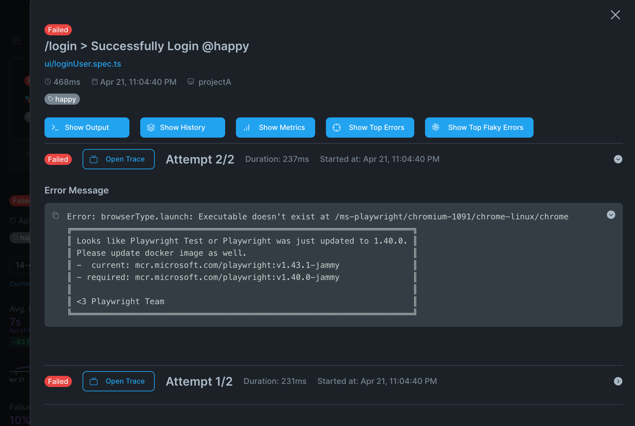
Task: Click the Duration: 237ms text
Action: [277, 159]
